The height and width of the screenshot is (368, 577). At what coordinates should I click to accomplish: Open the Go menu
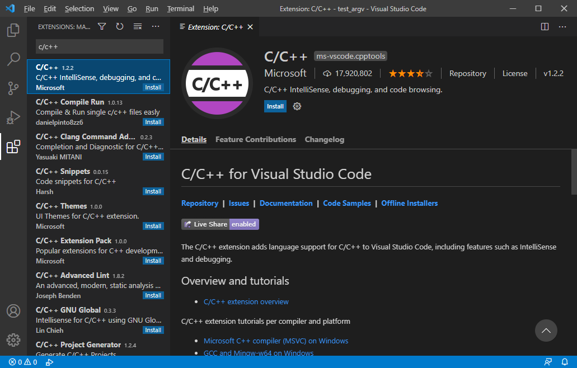coord(132,8)
